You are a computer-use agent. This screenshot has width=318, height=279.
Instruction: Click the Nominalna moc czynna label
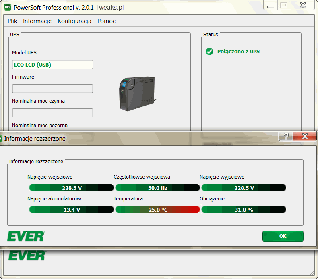(38, 101)
